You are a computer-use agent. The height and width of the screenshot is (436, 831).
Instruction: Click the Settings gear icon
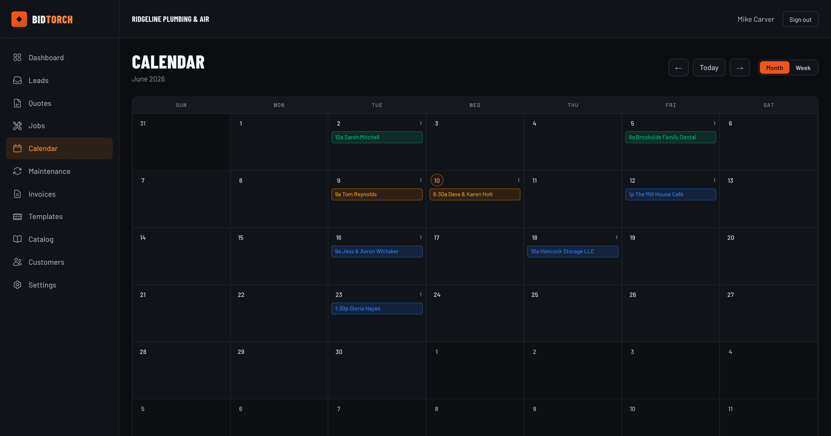coord(17,285)
